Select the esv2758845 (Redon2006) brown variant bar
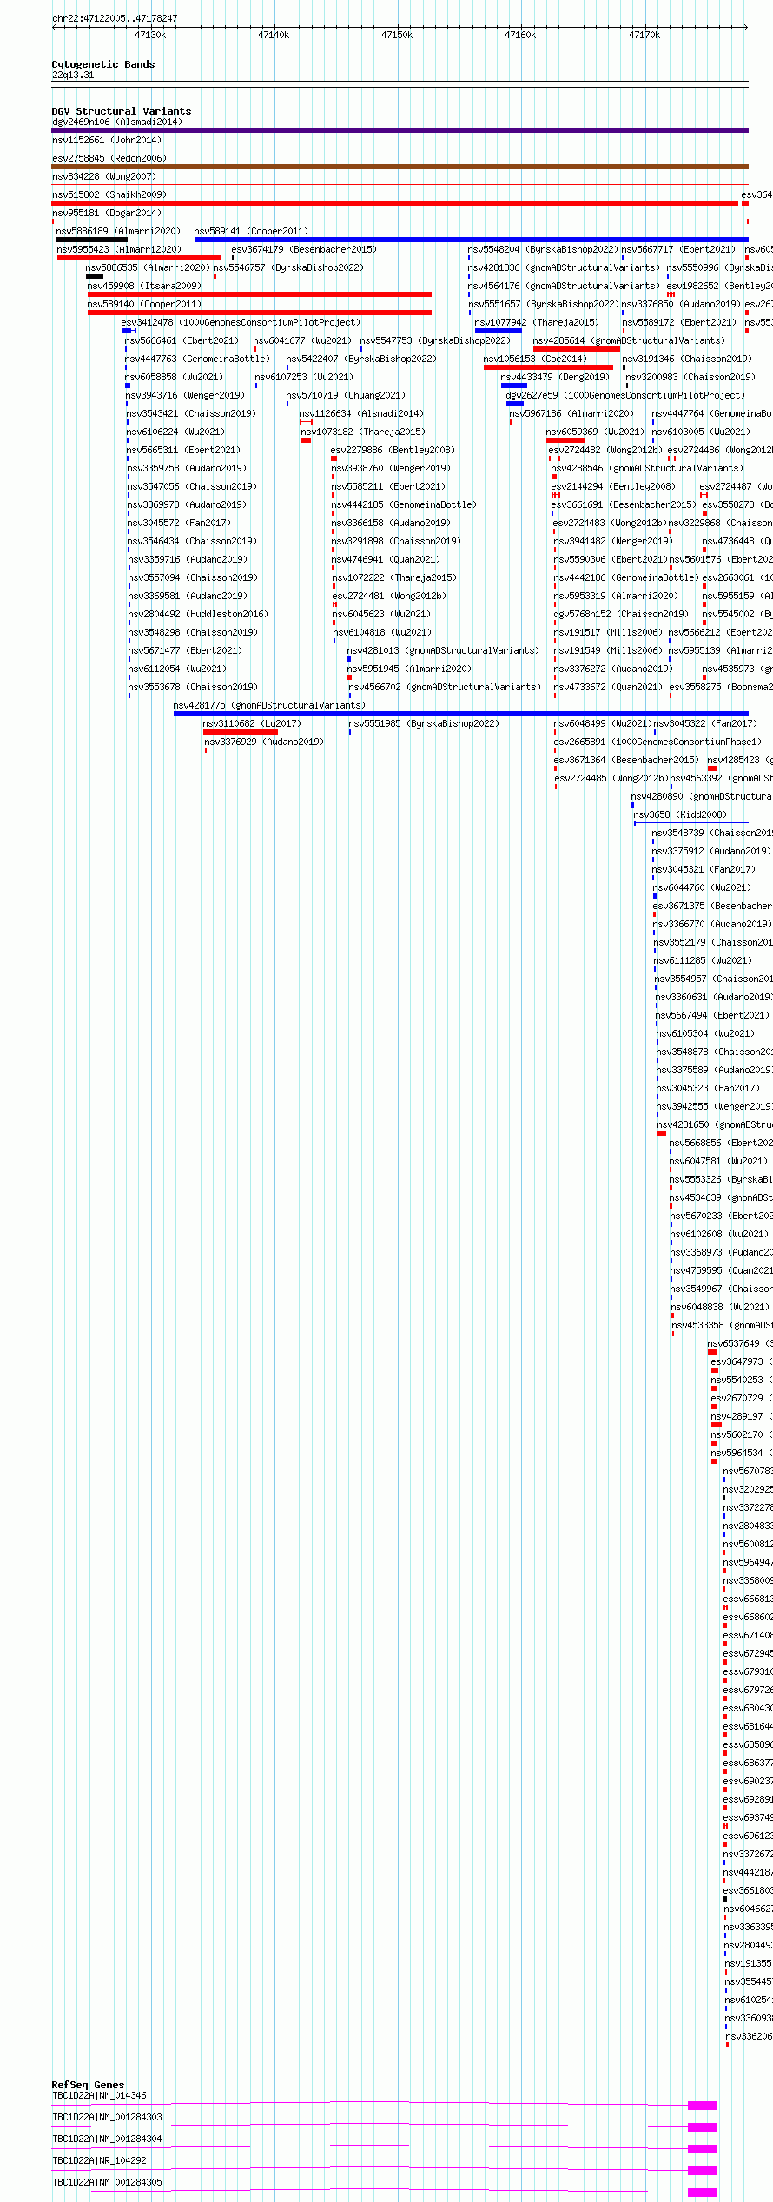This screenshot has height=2202, width=773. [x=400, y=167]
